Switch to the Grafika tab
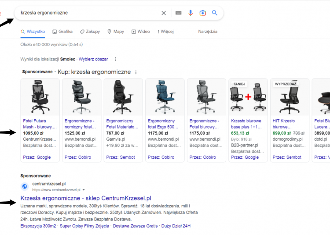The width and height of the screenshot is (330, 235). coord(62,32)
